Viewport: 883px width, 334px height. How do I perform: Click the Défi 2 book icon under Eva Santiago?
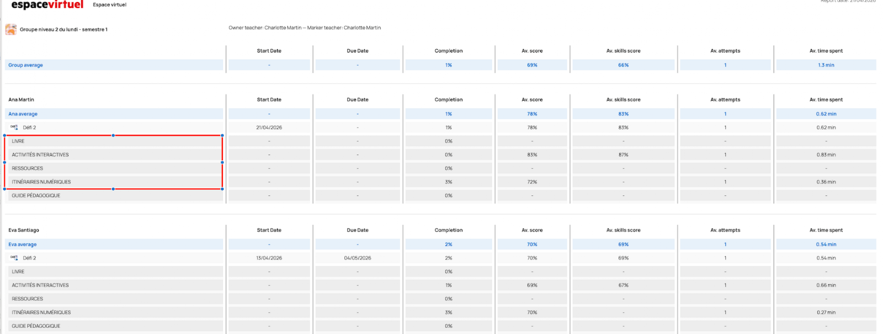[x=14, y=258]
